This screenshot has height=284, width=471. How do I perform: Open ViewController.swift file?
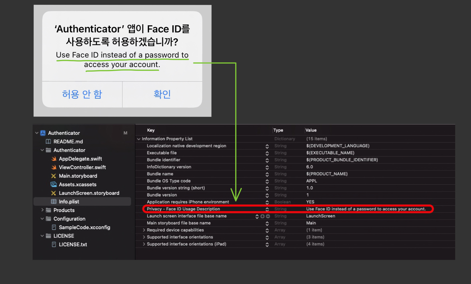(82, 167)
